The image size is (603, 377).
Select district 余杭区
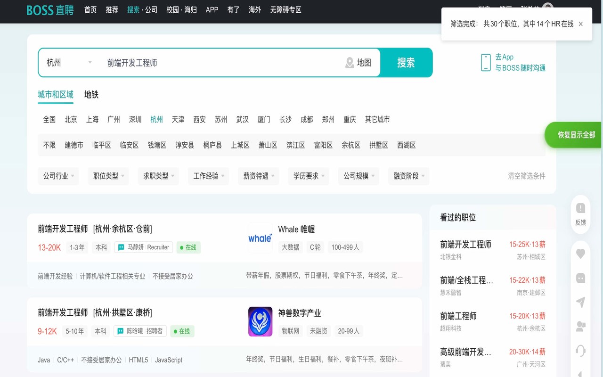coord(351,145)
